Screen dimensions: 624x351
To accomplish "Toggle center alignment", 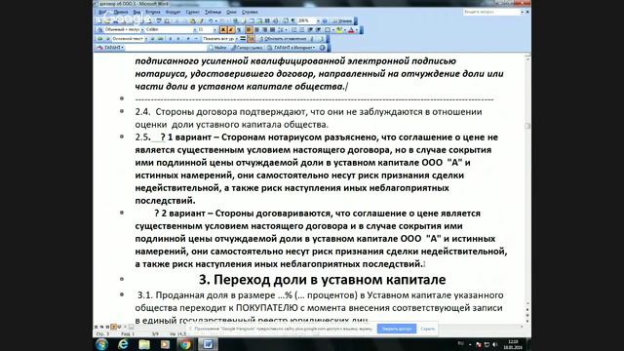I will 256,29.
